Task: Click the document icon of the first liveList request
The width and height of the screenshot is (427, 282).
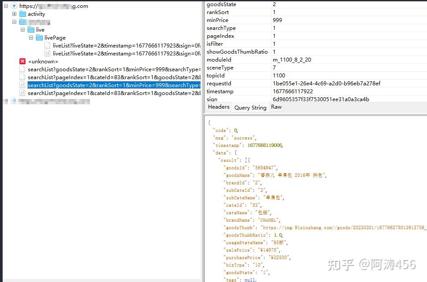Action: click(x=48, y=45)
